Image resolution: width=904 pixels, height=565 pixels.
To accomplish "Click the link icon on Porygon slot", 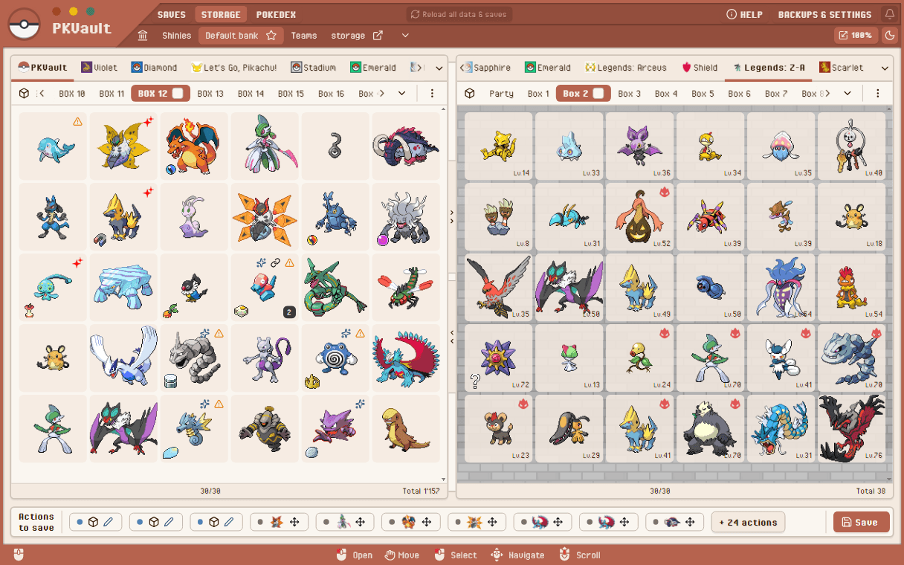I will click(276, 263).
